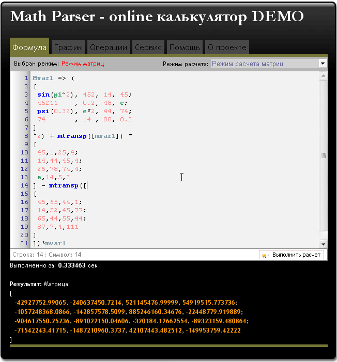337x362 pixels.
Task: Click the Режим матриц red mode label
Action: tap(83, 64)
